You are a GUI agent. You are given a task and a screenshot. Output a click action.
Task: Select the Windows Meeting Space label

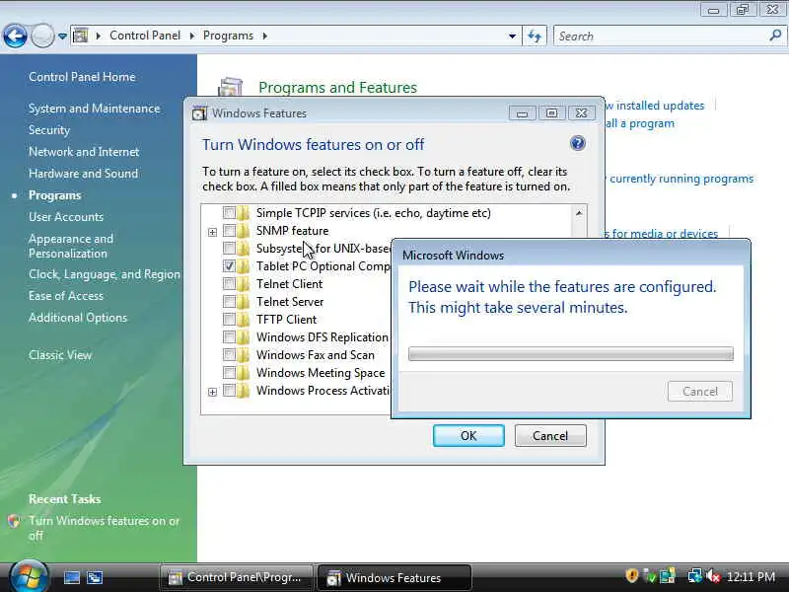click(321, 373)
